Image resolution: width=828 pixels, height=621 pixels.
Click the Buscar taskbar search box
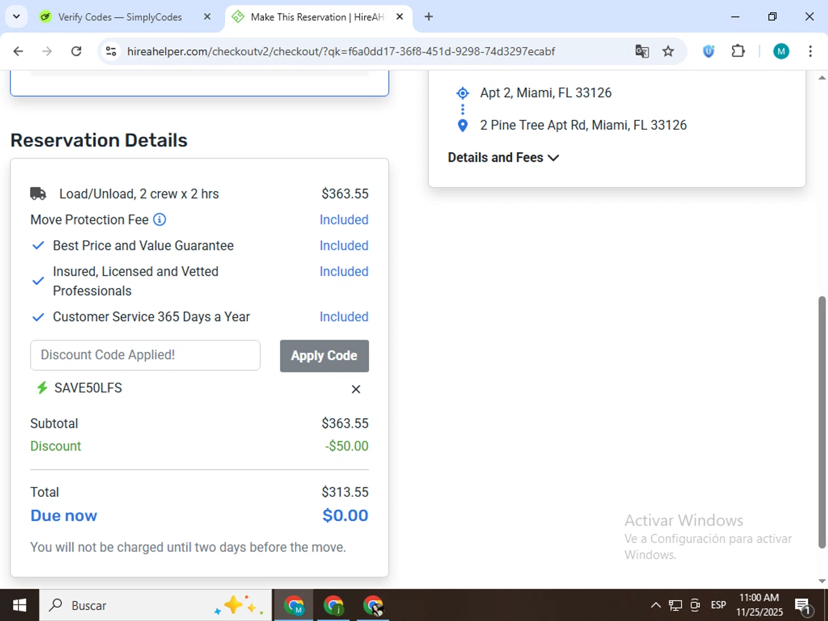click(x=156, y=606)
